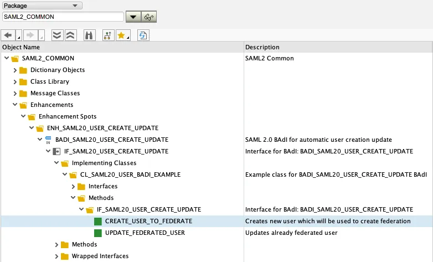Click the star favorites icon
433x262 pixels.
121,35
